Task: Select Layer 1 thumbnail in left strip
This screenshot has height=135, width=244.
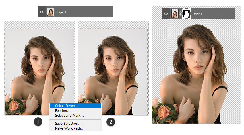Action: coord(51,12)
